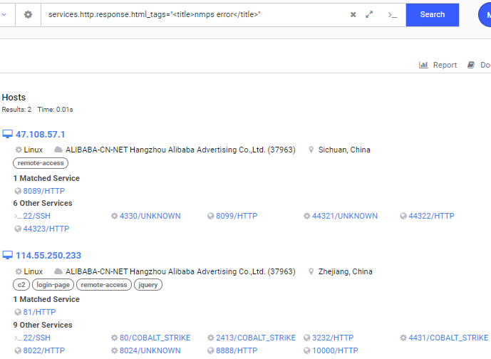Open host 47.108.57.1 details
Image resolution: width=491 pixels, height=359 pixels.
(40, 134)
